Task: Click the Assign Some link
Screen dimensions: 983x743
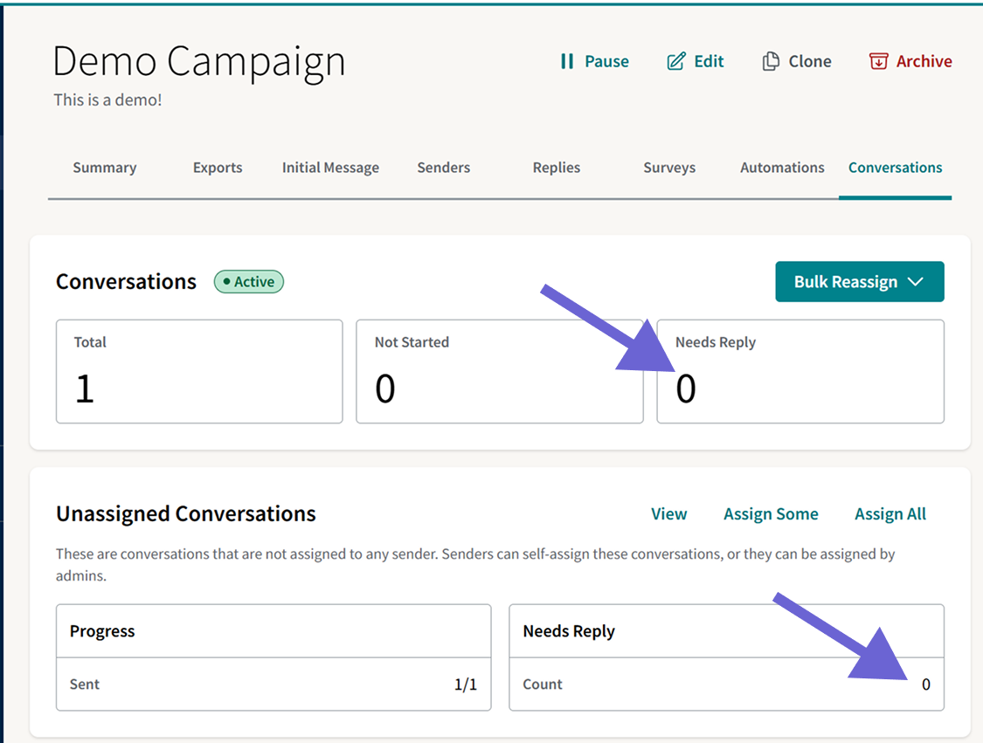Action: pyautogui.click(x=771, y=514)
